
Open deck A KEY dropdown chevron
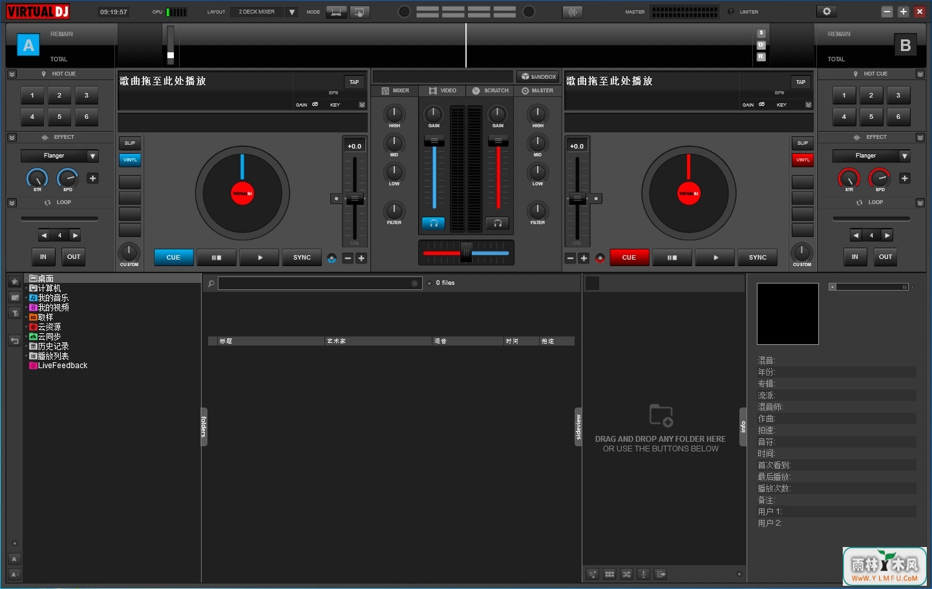point(362,105)
